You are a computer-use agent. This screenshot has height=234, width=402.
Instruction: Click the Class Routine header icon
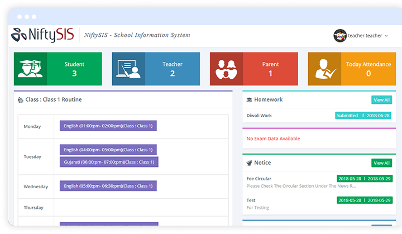(21, 100)
